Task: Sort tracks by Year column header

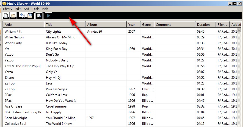Action: [133, 25]
